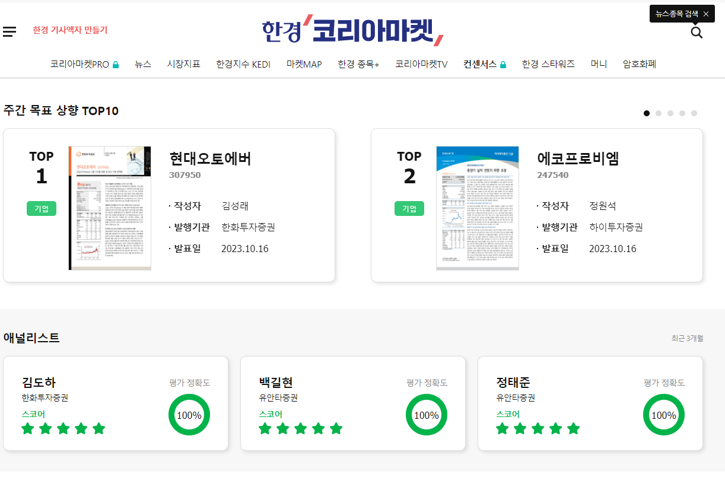
Task: Open 현대오토에버 report thumbnail
Action: (x=110, y=208)
